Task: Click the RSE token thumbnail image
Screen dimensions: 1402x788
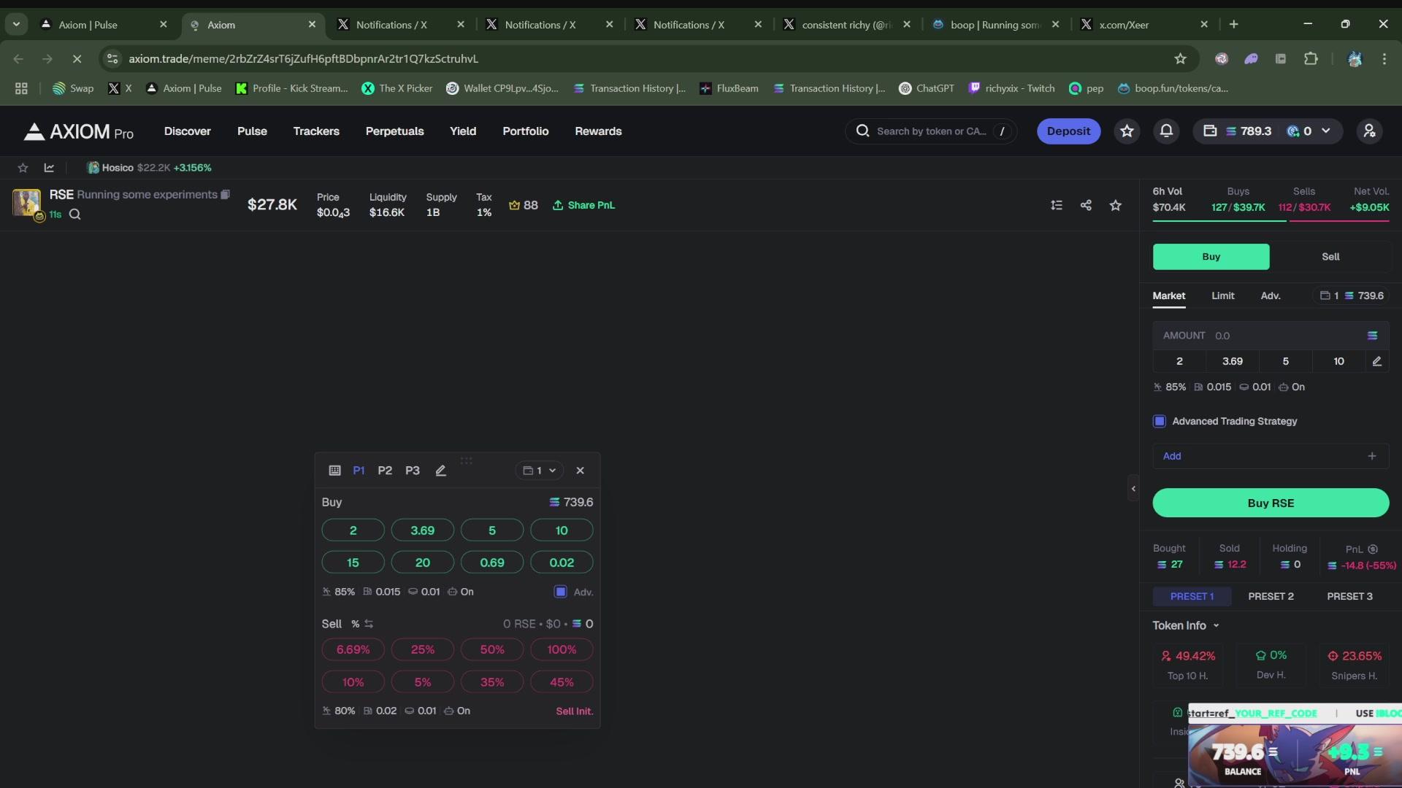Action: coord(26,202)
